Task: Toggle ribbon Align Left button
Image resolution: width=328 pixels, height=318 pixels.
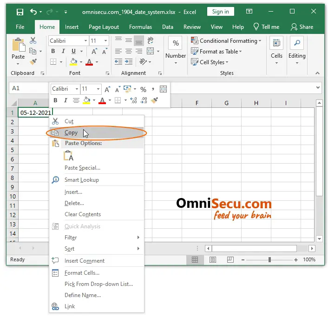Action: [118, 51]
